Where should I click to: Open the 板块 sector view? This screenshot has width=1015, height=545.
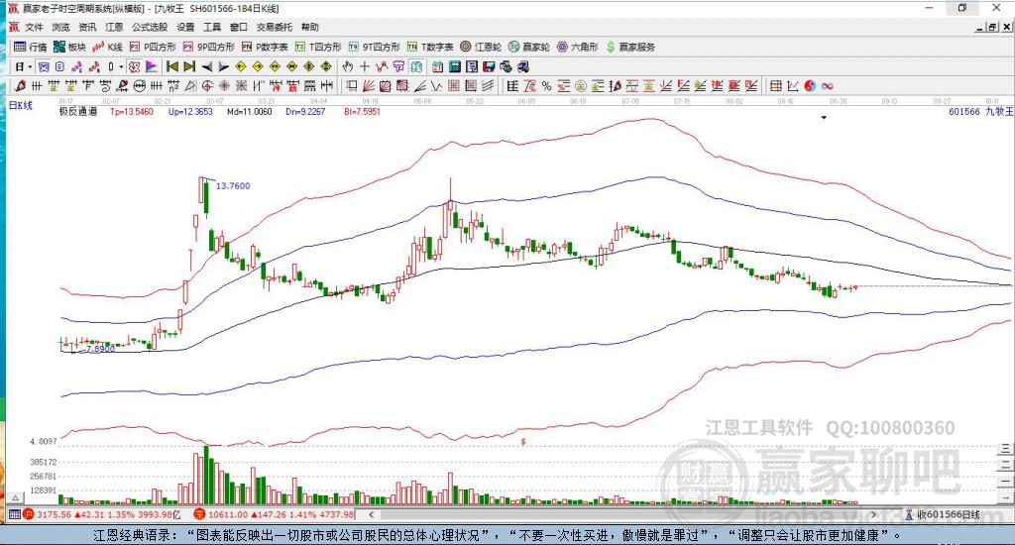coord(69,47)
